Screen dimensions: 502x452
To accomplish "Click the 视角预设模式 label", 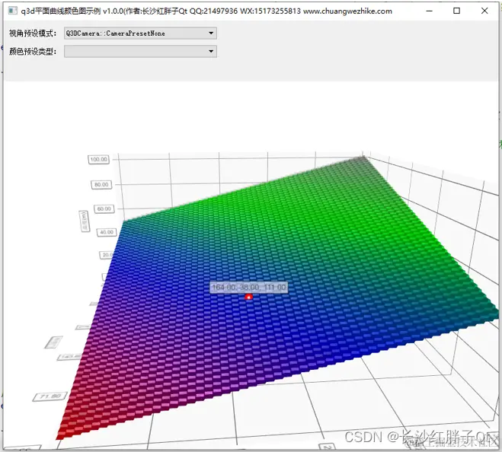I will (33, 33).
